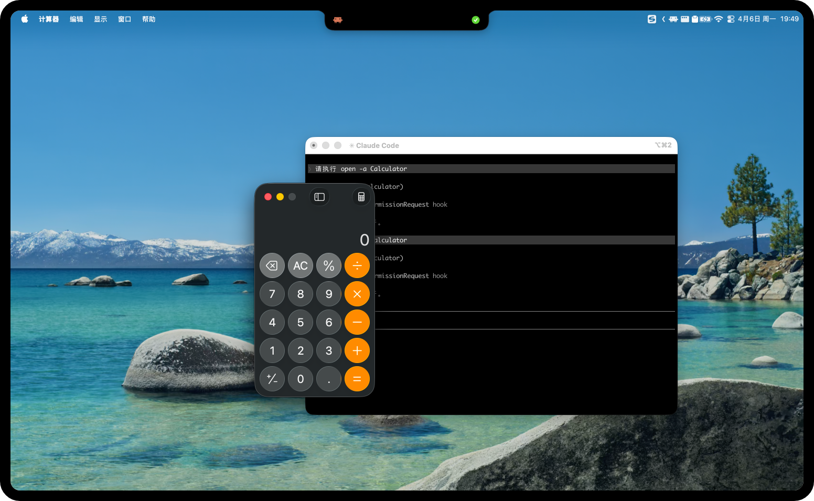This screenshot has height=501, width=814.
Task: Toggle the Calculator sidebar history panel
Action: click(319, 197)
